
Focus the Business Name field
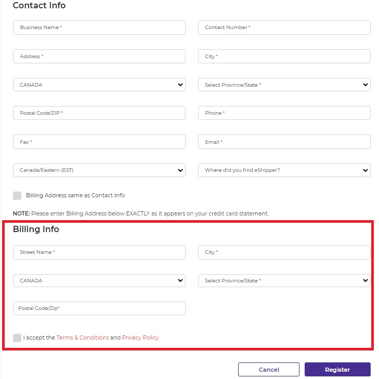[99, 28]
